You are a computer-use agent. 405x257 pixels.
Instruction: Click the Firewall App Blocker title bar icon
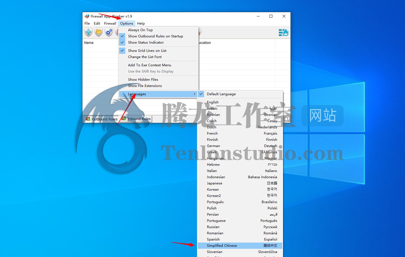click(x=87, y=16)
